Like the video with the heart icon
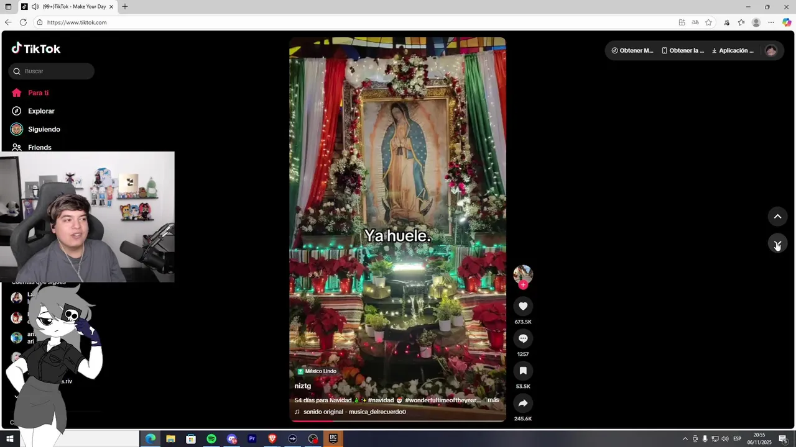This screenshot has height=447, width=796. (x=523, y=306)
